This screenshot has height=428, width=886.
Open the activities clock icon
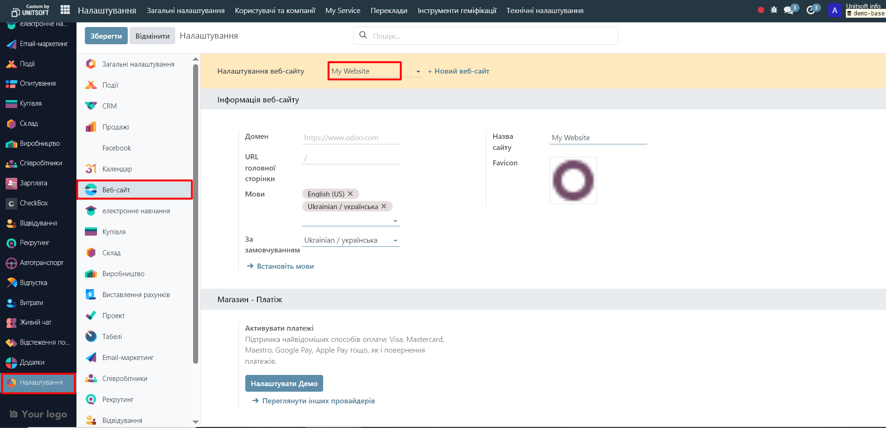811,10
